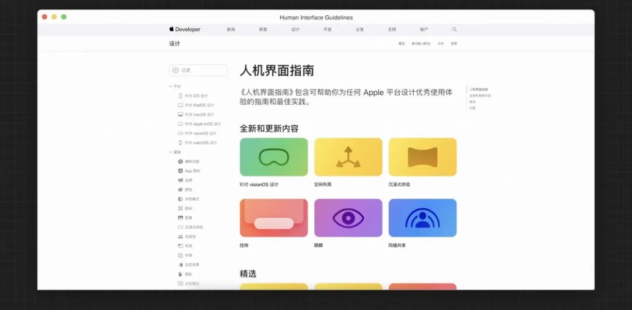Focus the 过滤 filter input field
This screenshot has height=310, width=632.
coord(198,70)
